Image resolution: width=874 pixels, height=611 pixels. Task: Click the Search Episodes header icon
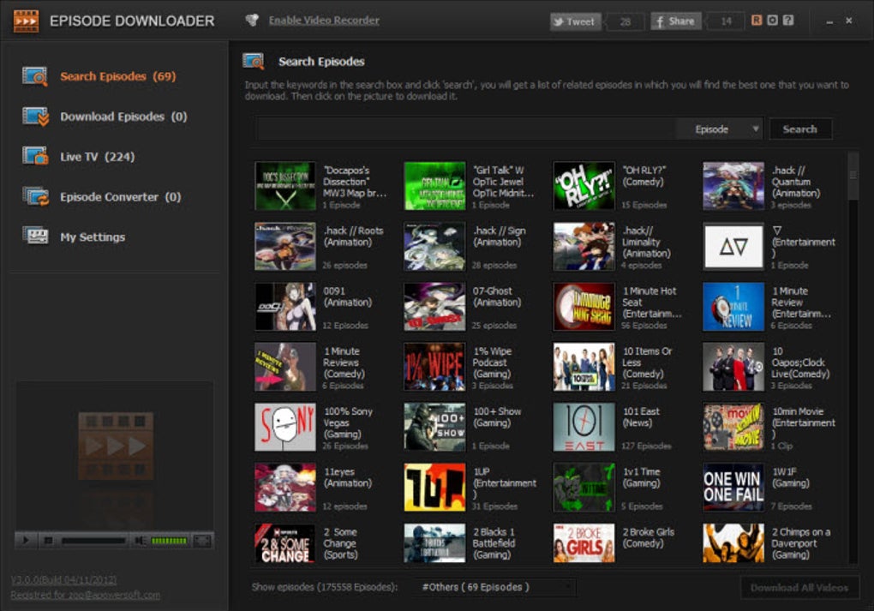coord(254,62)
